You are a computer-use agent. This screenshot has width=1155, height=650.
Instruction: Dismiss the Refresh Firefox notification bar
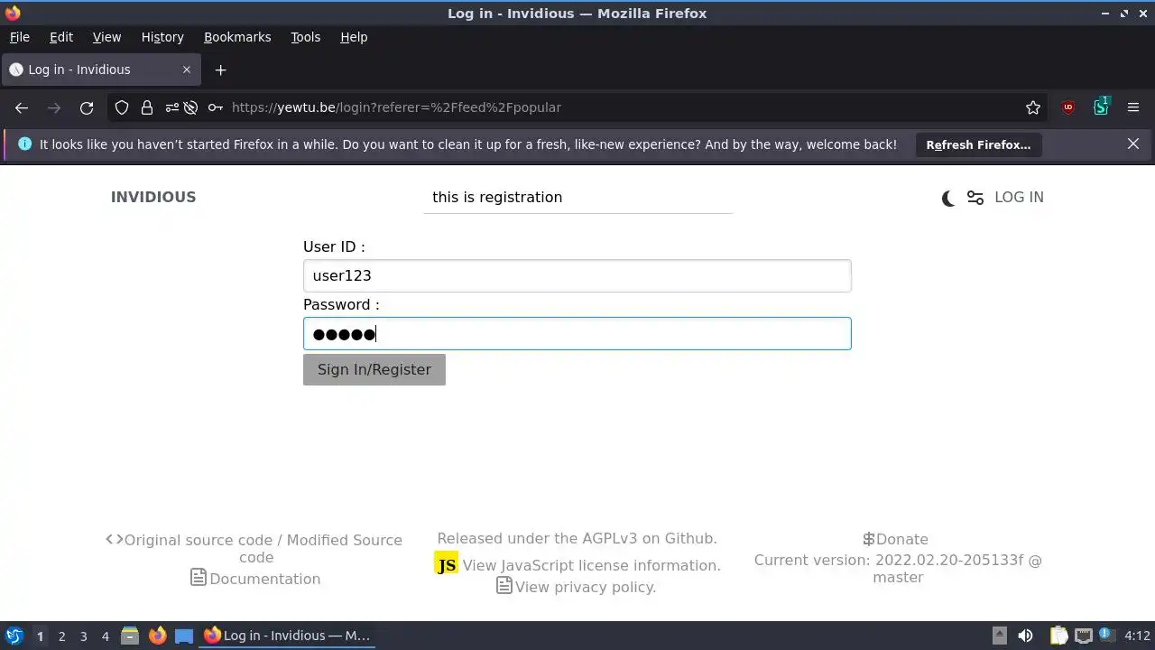pos(1133,144)
